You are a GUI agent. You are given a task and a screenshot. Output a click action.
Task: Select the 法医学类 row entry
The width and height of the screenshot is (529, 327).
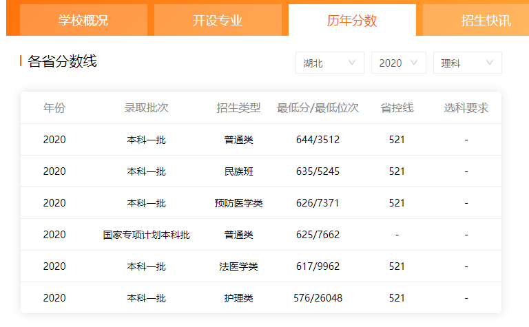238,266
